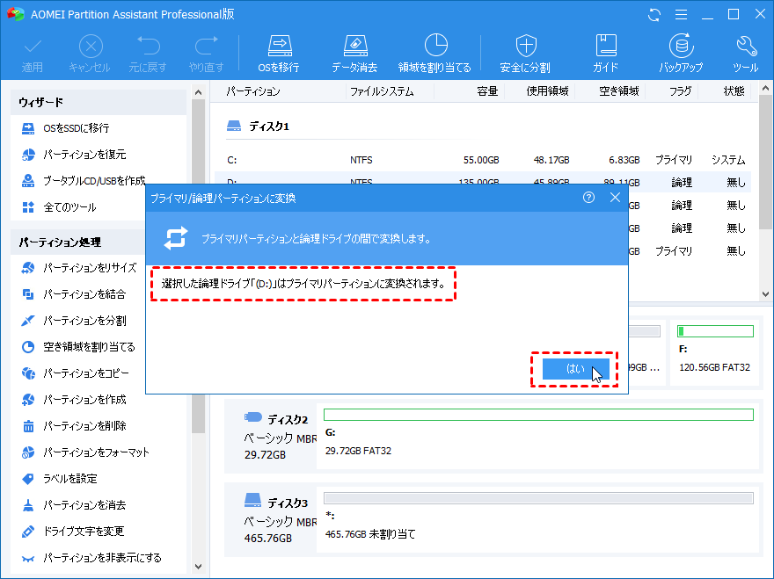Open the 安全に分割 tool

(525, 54)
